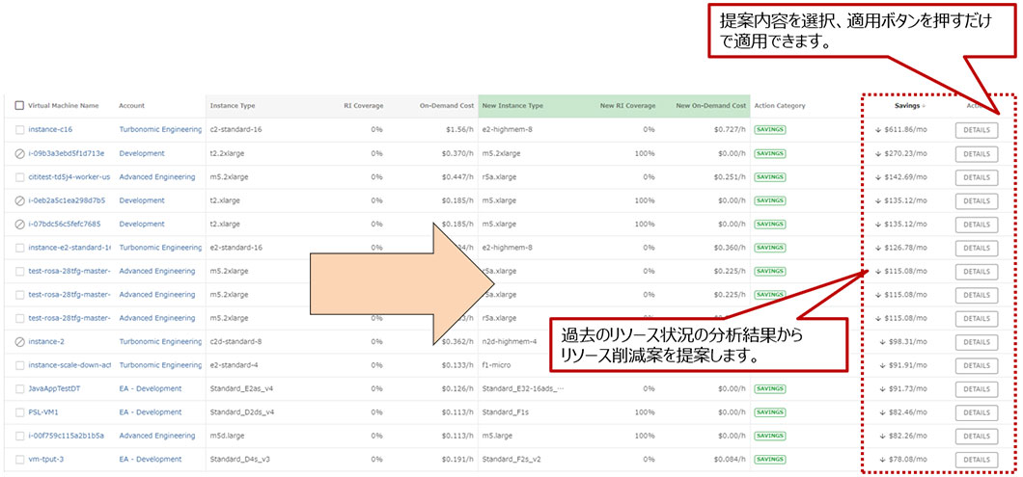Screen dimensions: 1023x477
Task: Click the SAVINGS badge in vm-tput-3 row
Action: pos(769,460)
